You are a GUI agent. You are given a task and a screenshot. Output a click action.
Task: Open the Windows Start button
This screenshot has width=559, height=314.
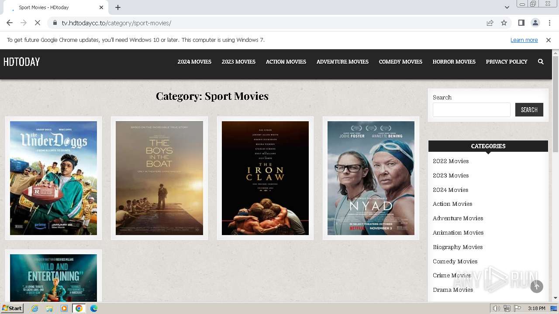tap(12, 308)
